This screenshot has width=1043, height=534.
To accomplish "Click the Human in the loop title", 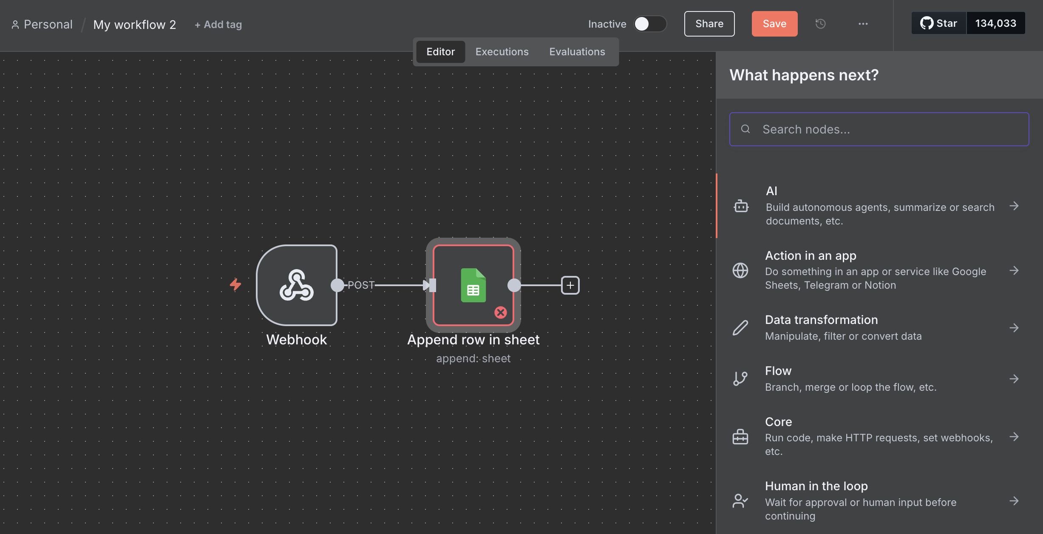I will pyautogui.click(x=816, y=486).
